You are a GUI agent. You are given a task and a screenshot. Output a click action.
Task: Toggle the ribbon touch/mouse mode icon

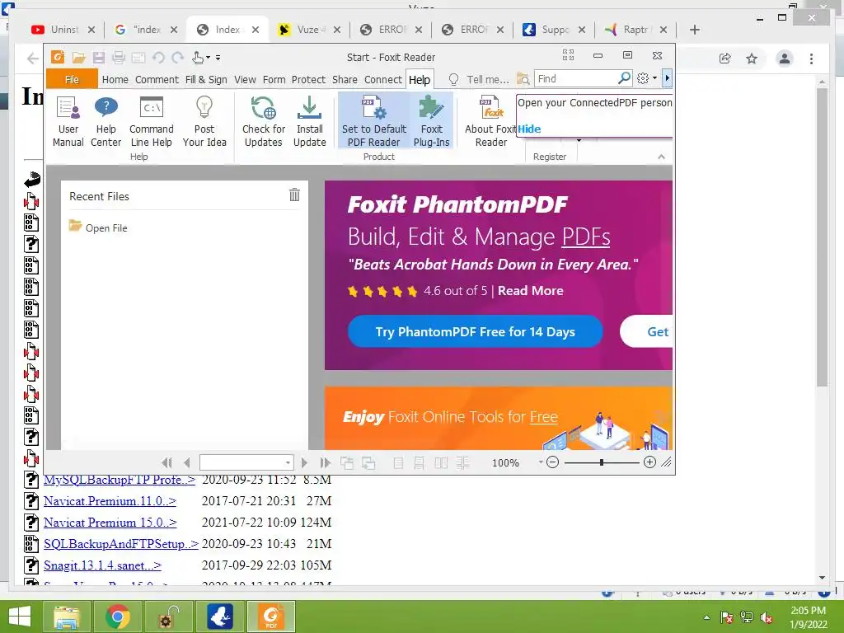click(x=569, y=55)
